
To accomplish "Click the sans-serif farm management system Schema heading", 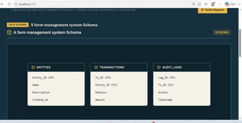I will click(47, 32).
